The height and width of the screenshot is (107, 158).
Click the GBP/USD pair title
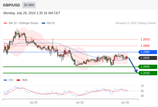tap(12, 5)
